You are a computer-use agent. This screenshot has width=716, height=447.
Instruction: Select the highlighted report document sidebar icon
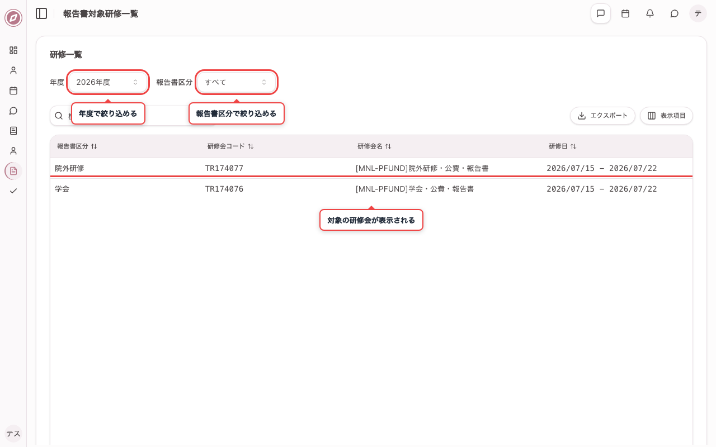[13, 171]
